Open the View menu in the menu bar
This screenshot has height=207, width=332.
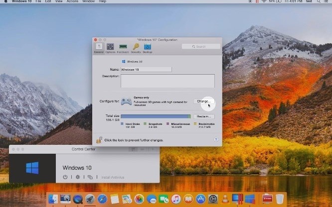point(58,1)
